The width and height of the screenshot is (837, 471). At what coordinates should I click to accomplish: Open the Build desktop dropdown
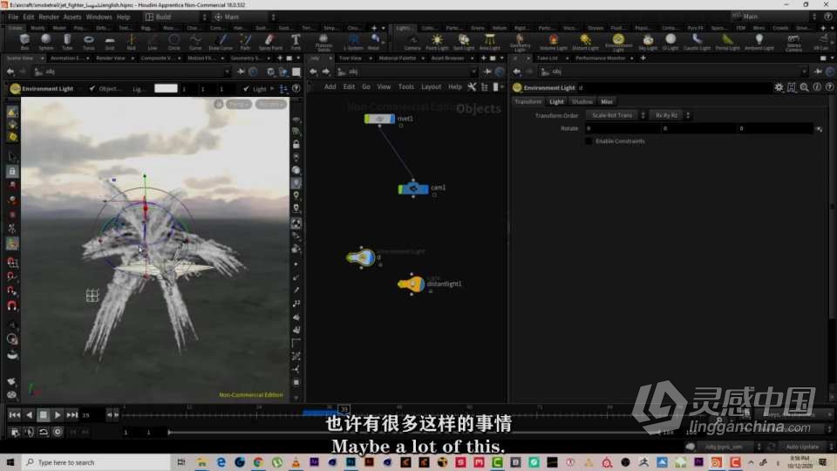tap(175, 17)
